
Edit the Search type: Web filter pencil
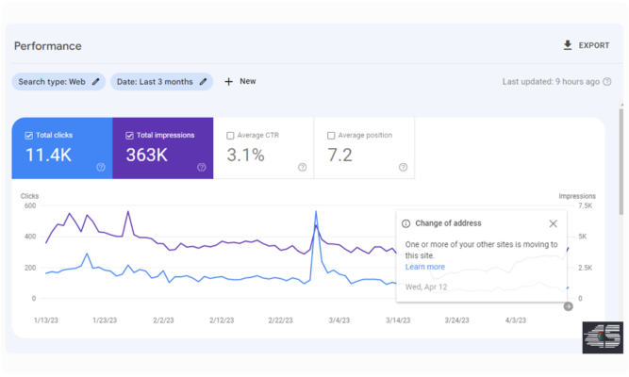coord(95,82)
